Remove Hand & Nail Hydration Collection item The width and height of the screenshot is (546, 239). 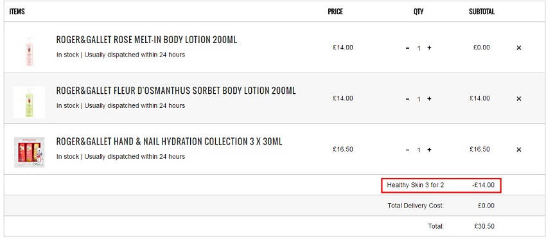click(x=519, y=150)
